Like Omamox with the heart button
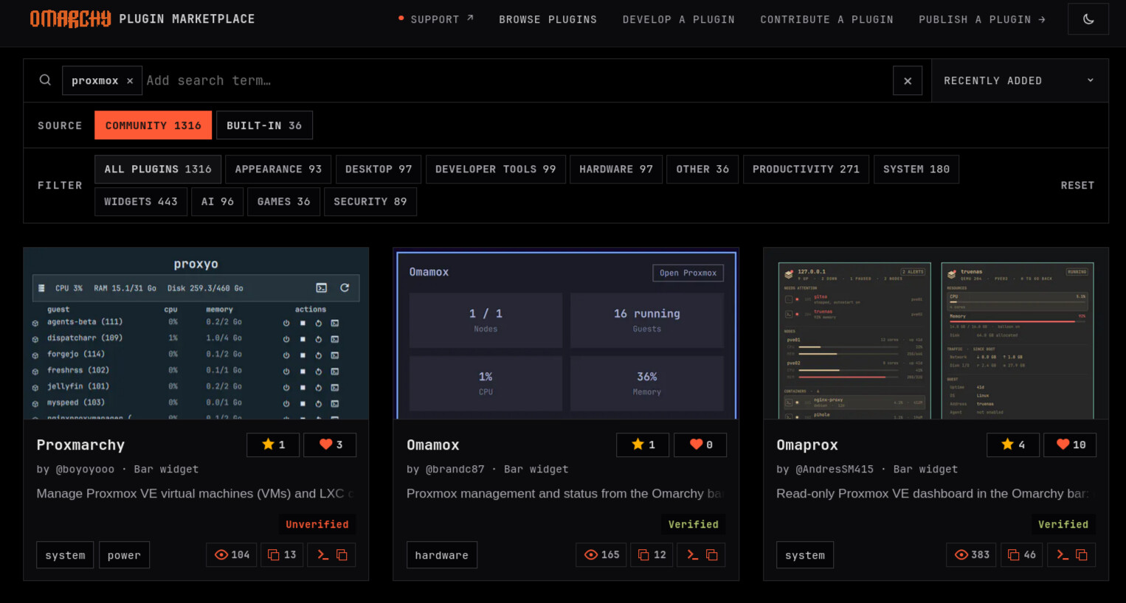 (700, 445)
